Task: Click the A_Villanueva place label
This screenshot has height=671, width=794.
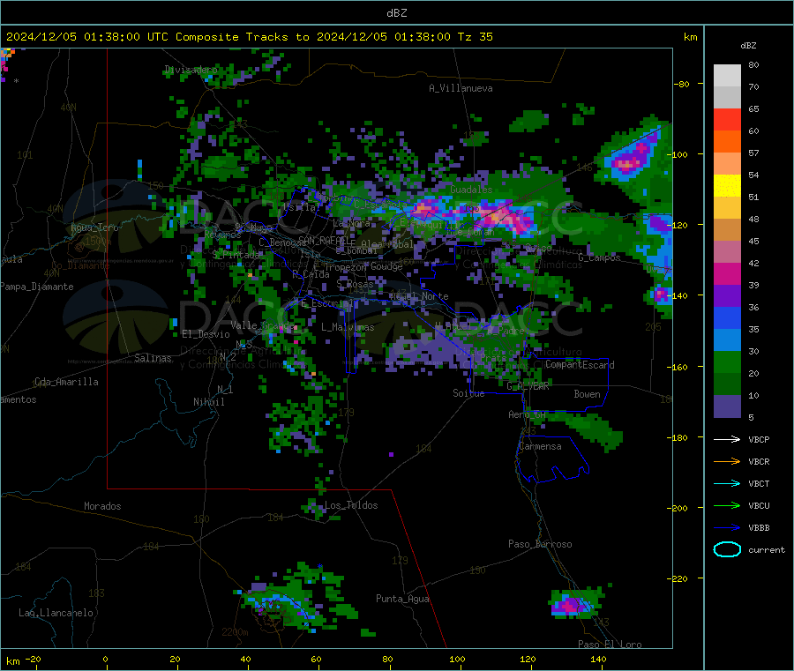Action: pyautogui.click(x=461, y=88)
